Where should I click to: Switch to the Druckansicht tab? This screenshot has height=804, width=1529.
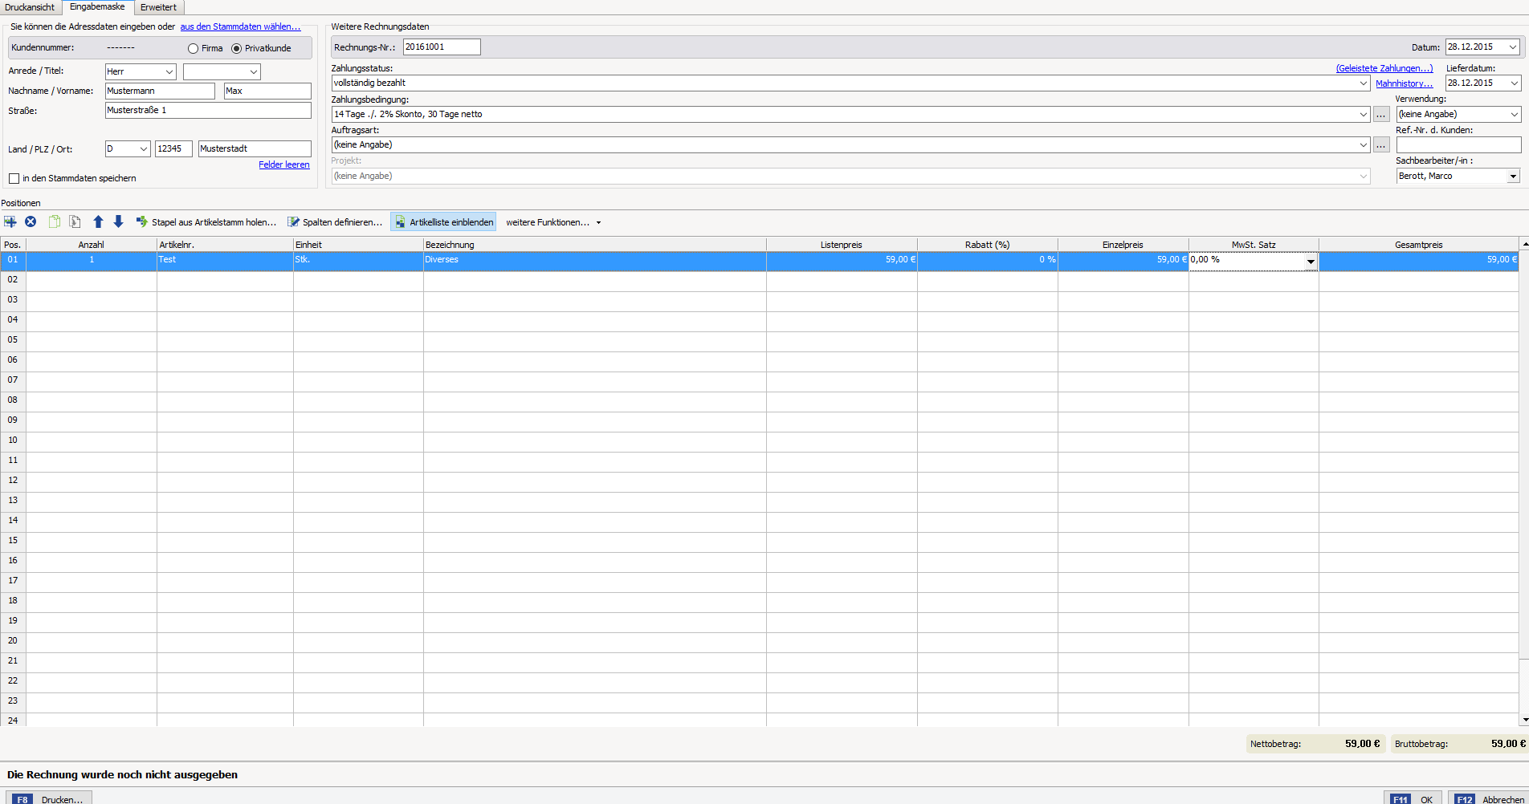point(30,7)
